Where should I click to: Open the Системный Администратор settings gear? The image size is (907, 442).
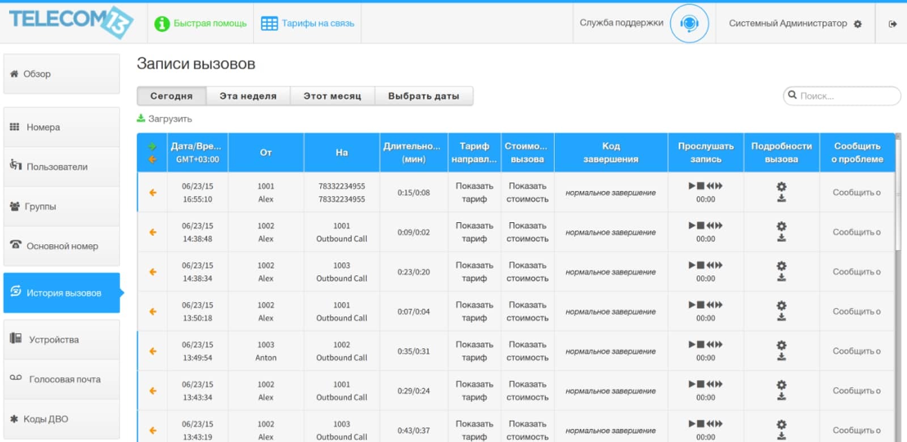click(858, 24)
